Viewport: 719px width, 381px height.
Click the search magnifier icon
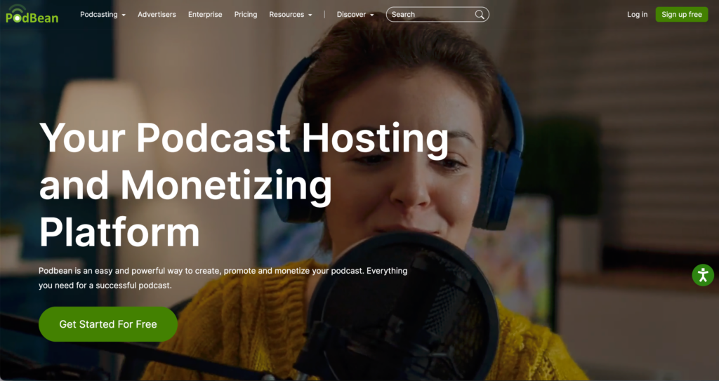(x=479, y=15)
